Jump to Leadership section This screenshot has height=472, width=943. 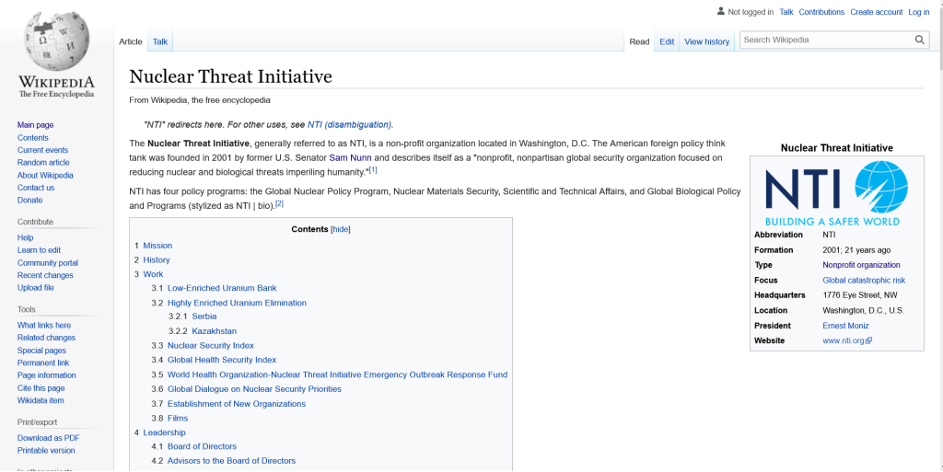pos(164,433)
